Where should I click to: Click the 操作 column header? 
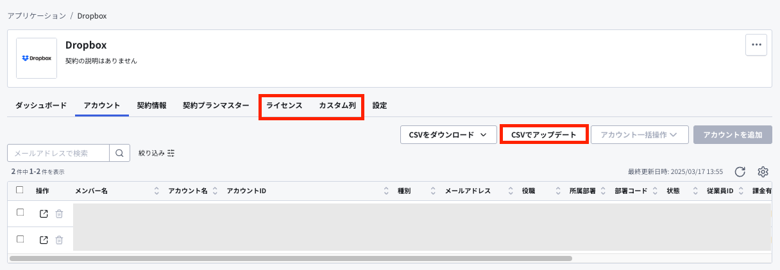click(42, 191)
